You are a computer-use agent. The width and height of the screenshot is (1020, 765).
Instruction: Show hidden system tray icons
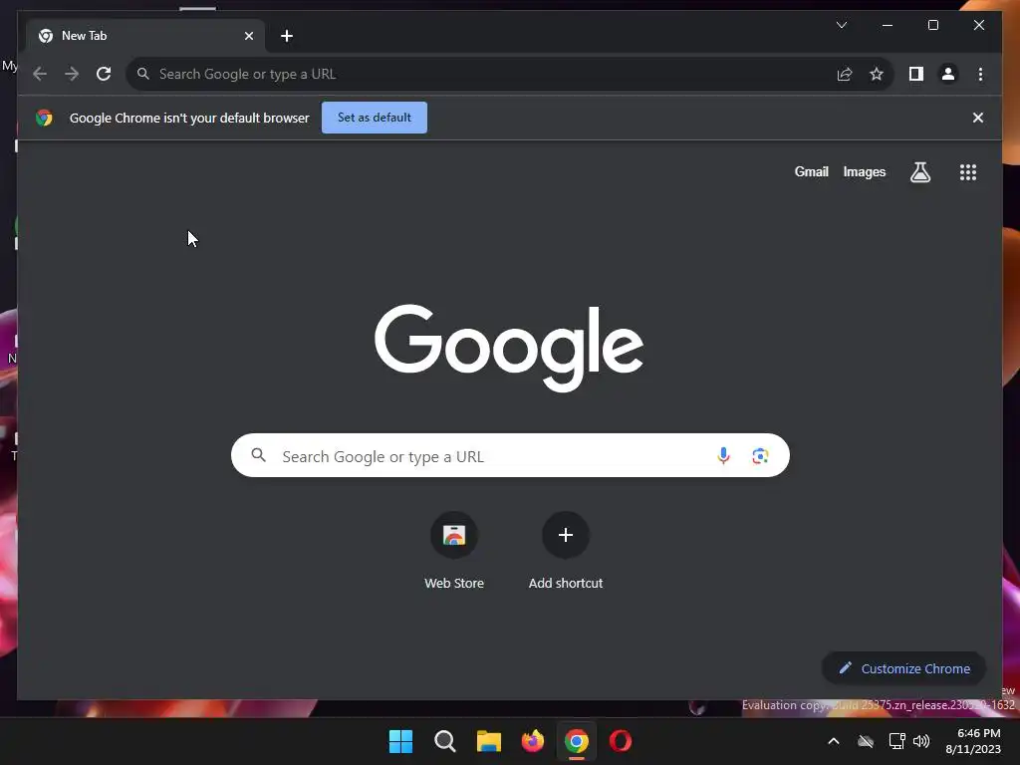(x=834, y=741)
